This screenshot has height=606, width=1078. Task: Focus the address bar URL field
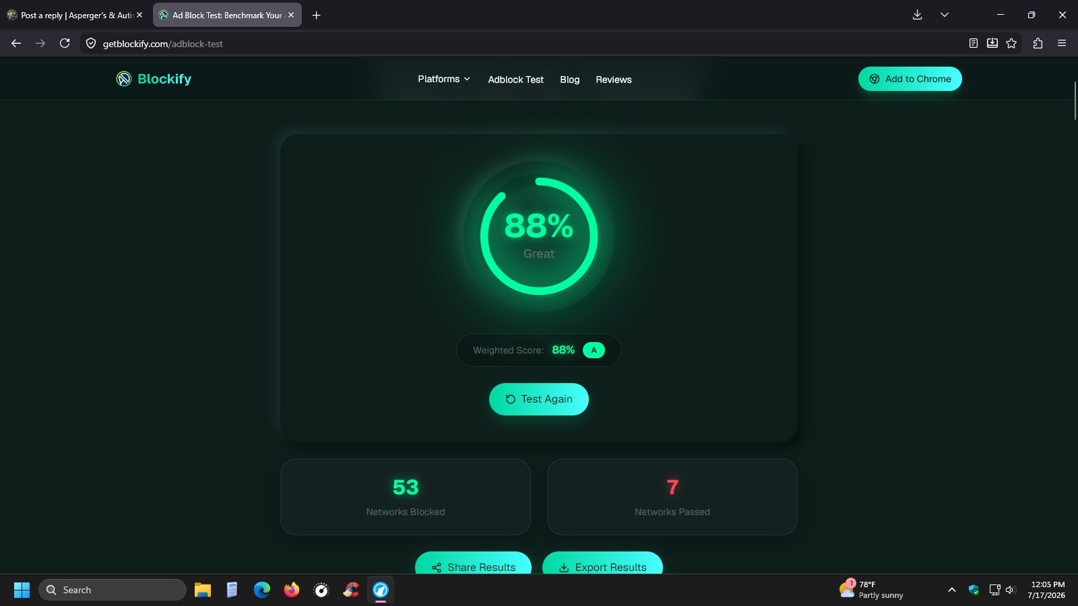coord(526,43)
